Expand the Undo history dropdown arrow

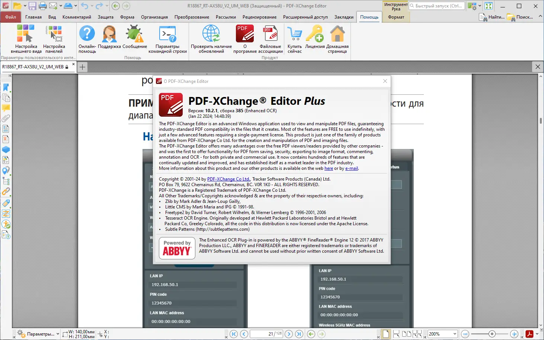[x=92, y=6]
